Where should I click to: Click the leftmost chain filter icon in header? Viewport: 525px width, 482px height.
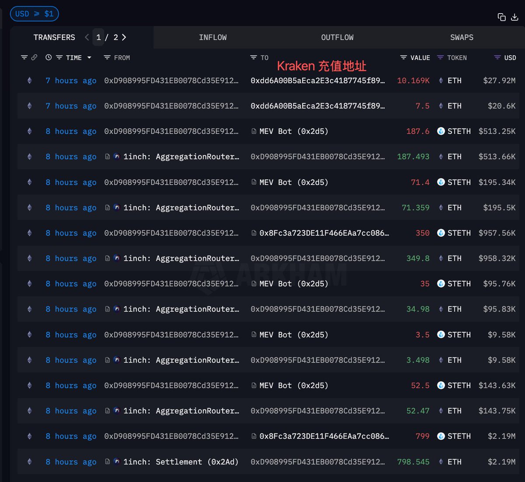(x=24, y=57)
